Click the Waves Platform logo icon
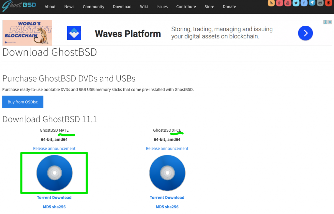This screenshot has width=334, height=214. (x=74, y=33)
